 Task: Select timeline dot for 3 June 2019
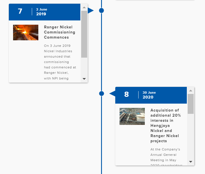tap(101, 11)
